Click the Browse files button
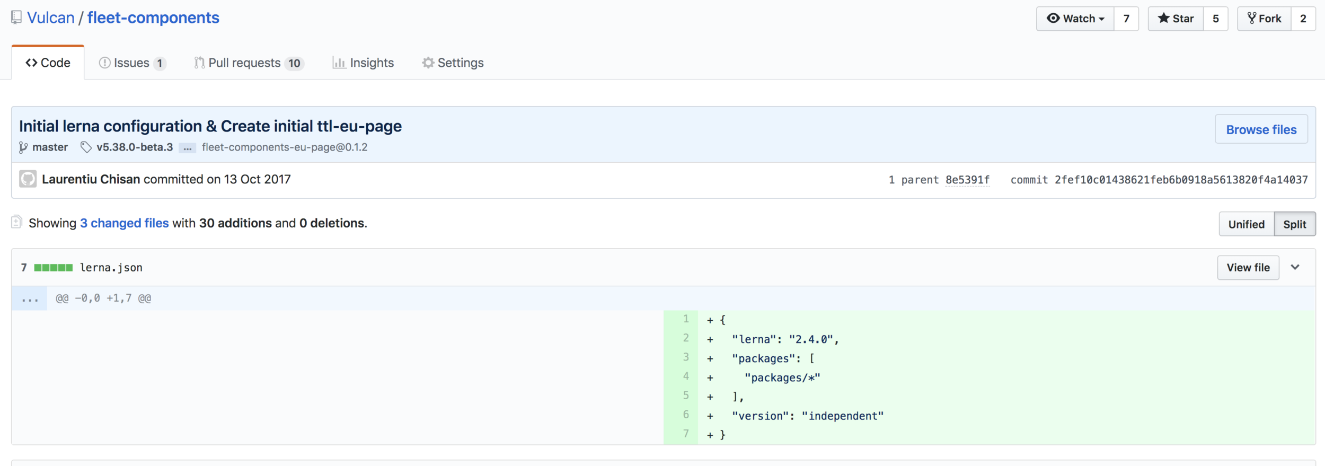1325x466 pixels. [1261, 129]
